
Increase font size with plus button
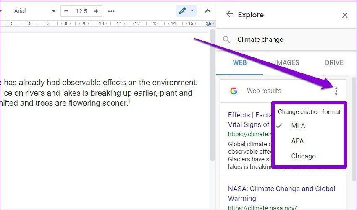coord(96,11)
